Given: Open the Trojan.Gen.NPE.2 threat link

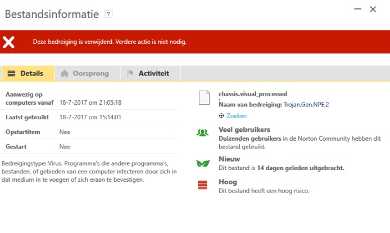Looking at the screenshot, I should coord(306,104).
